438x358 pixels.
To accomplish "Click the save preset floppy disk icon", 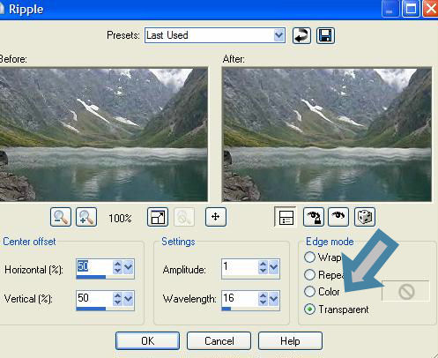I will pos(325,36).
